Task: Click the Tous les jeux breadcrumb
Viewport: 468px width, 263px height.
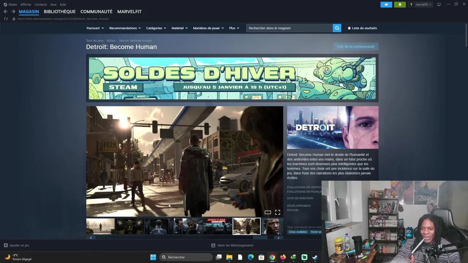Action: (x=95, y=41)
